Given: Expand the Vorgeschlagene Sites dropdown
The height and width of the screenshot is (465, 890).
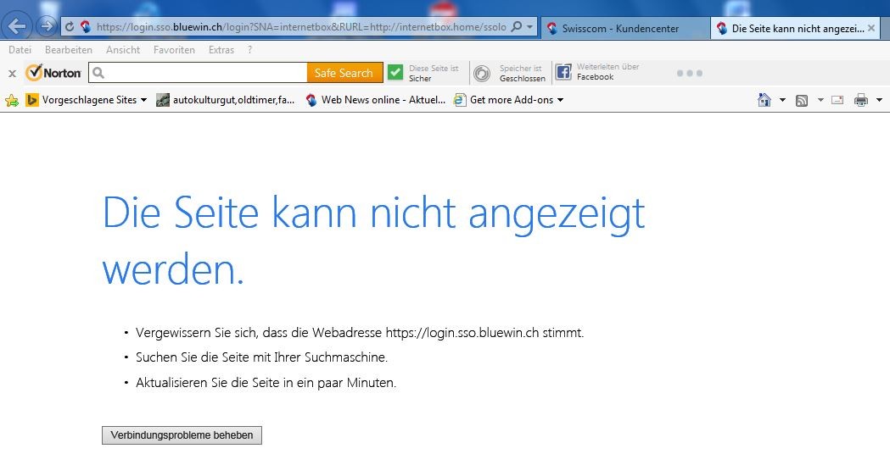Looking at the screenshot, I should (x=143, y=100).
